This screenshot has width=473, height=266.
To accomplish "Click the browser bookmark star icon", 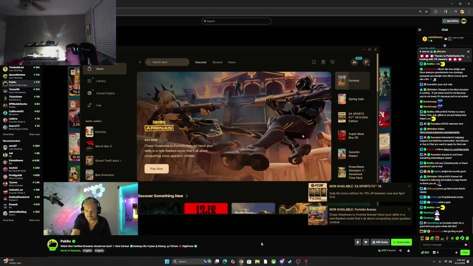I will point(426,12).
